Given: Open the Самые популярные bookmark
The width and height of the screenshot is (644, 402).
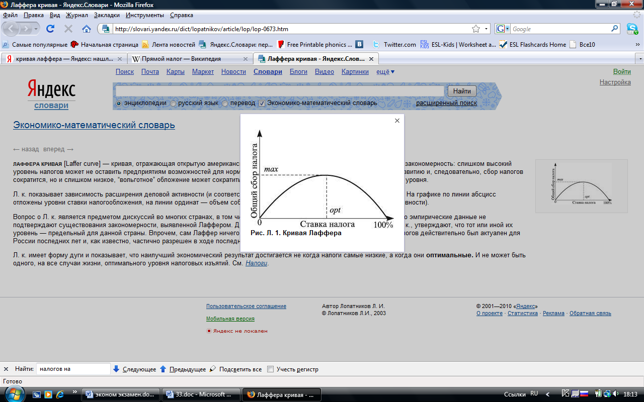Looking at the screenshot, I should pos(35,44).
